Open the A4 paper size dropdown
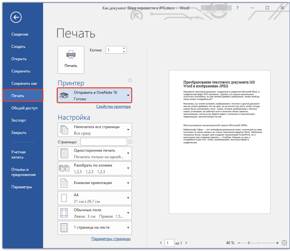 tap(95, 198)
